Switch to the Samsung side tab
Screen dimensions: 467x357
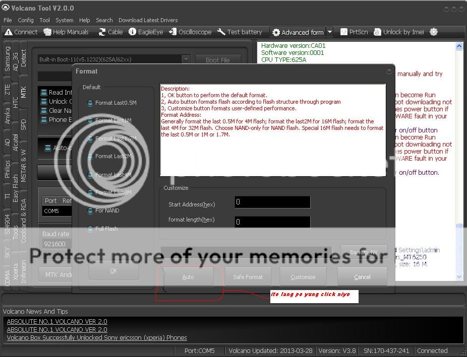7,58
